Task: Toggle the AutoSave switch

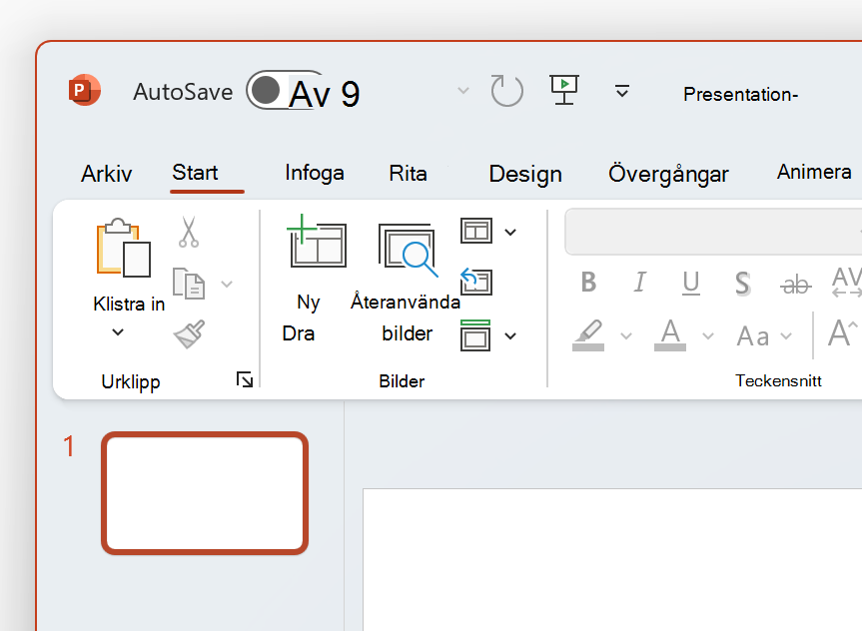Action: pos(285,90)
